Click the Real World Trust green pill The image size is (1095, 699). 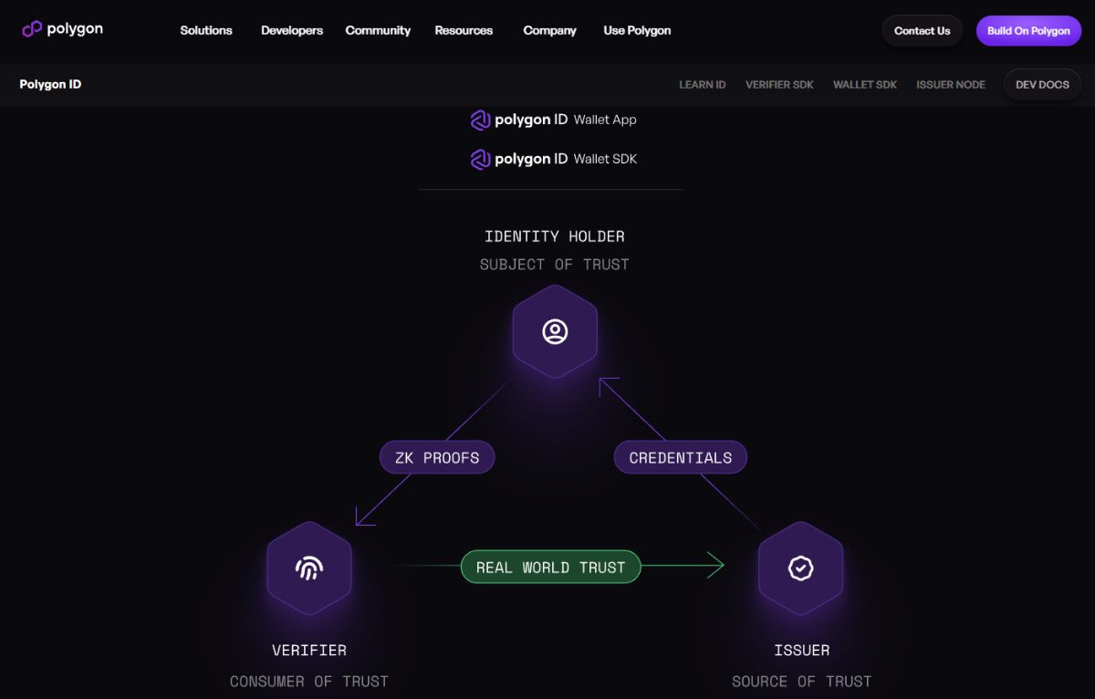(x=551, y=567)
